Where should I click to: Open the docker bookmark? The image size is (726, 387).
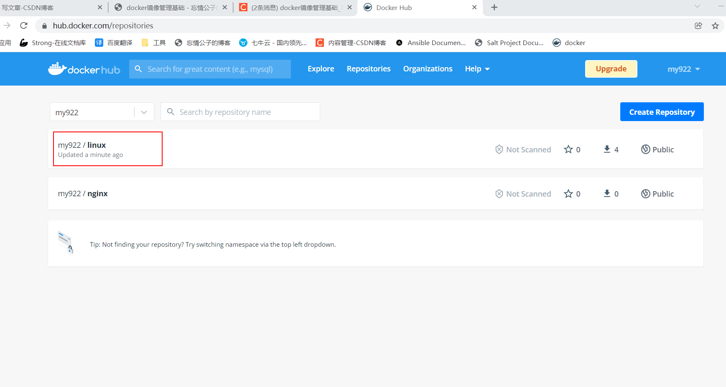tap(569, 43)
